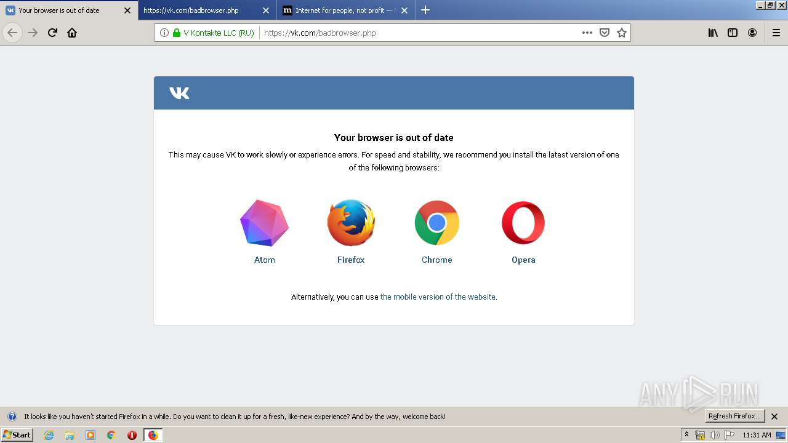Viewport: 788px width, 443px height.
Task: Click the active Firefox taskbar button
Action: tap(153, 435)
